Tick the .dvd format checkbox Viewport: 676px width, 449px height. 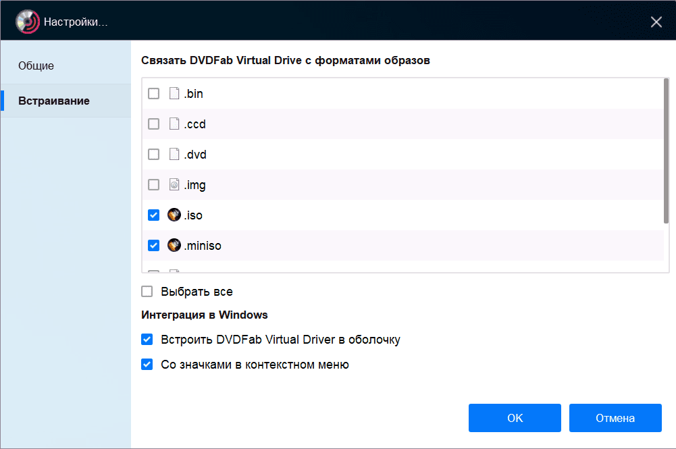click(154, 155)
